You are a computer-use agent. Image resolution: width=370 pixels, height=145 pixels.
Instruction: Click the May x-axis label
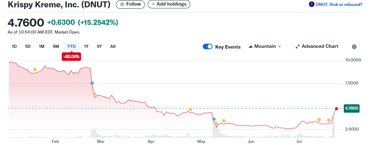click(x=201, y=142)
